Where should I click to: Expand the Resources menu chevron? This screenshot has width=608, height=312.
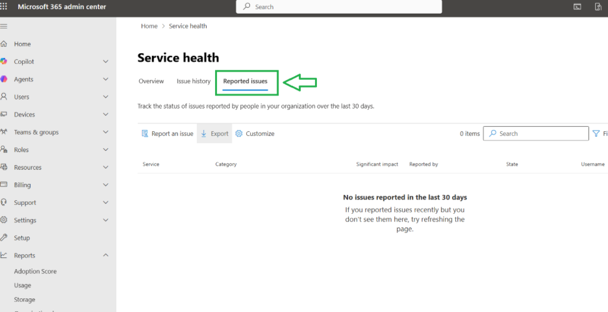pyautogui.click(x=105, y=167)
